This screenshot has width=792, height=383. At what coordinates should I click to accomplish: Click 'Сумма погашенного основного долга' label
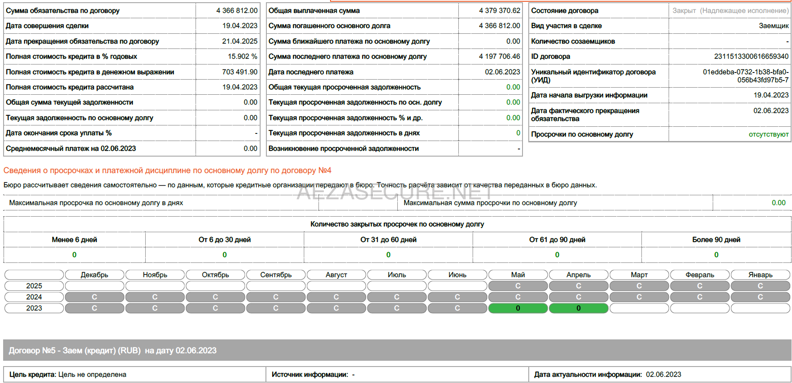pos(329,26)
